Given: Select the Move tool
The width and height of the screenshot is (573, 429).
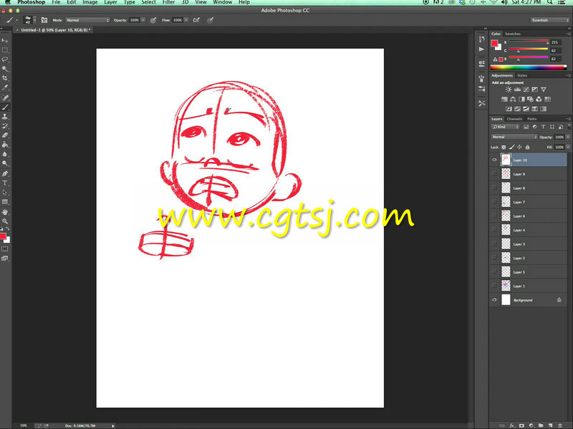Looking at the screenshot, I should coord(5,40).
